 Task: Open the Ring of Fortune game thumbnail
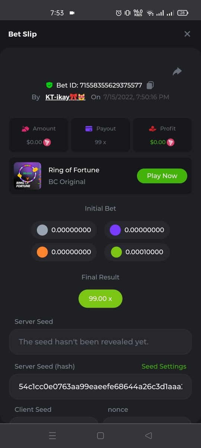[x=28, y=176]
